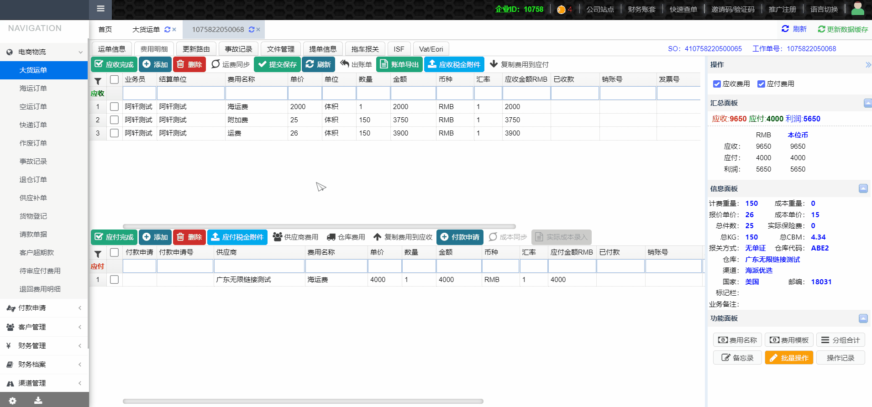Expand the 财务管理 navigation group
This screenshot has width=872, height=407.
(x=44, y=346)
